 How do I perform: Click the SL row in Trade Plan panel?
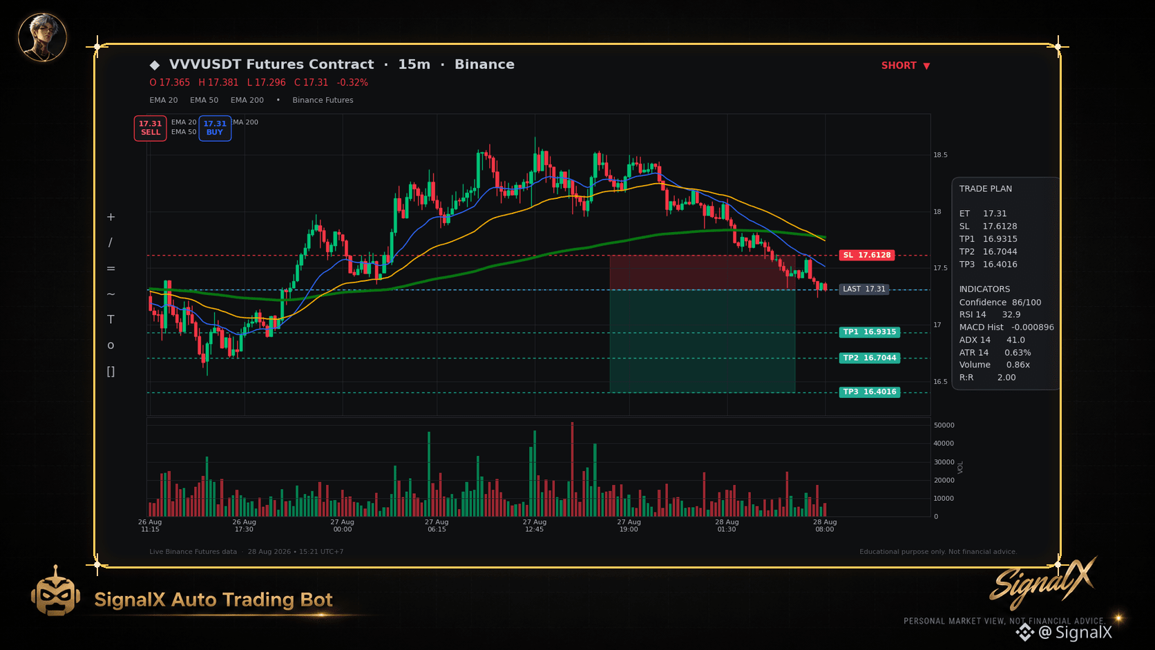[x=988, y=227]
